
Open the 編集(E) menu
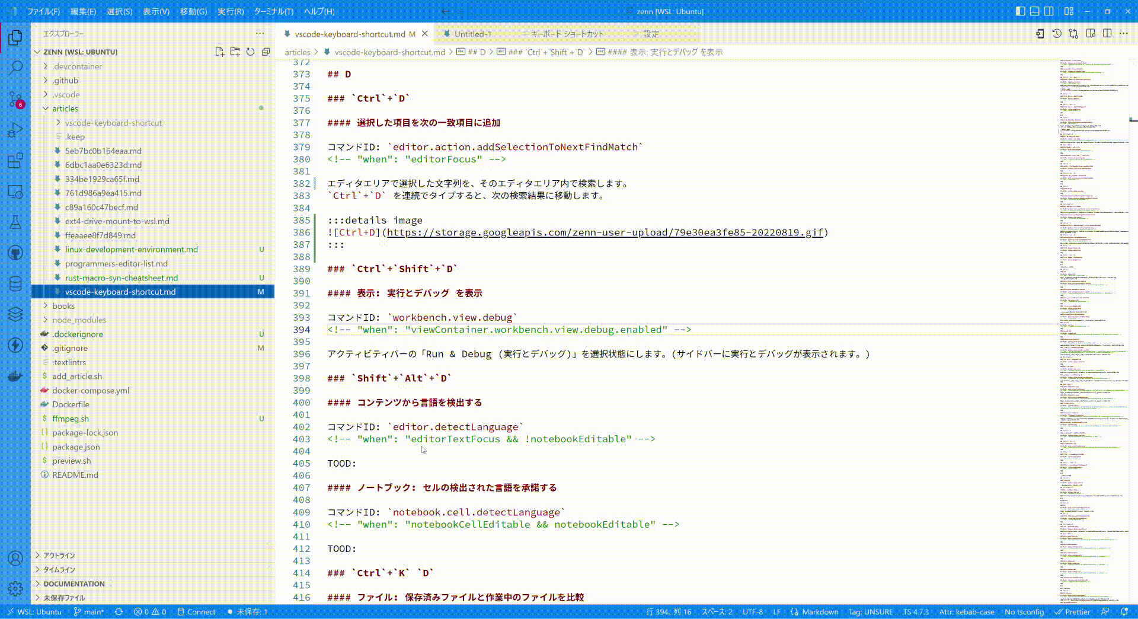click(83, 11)
